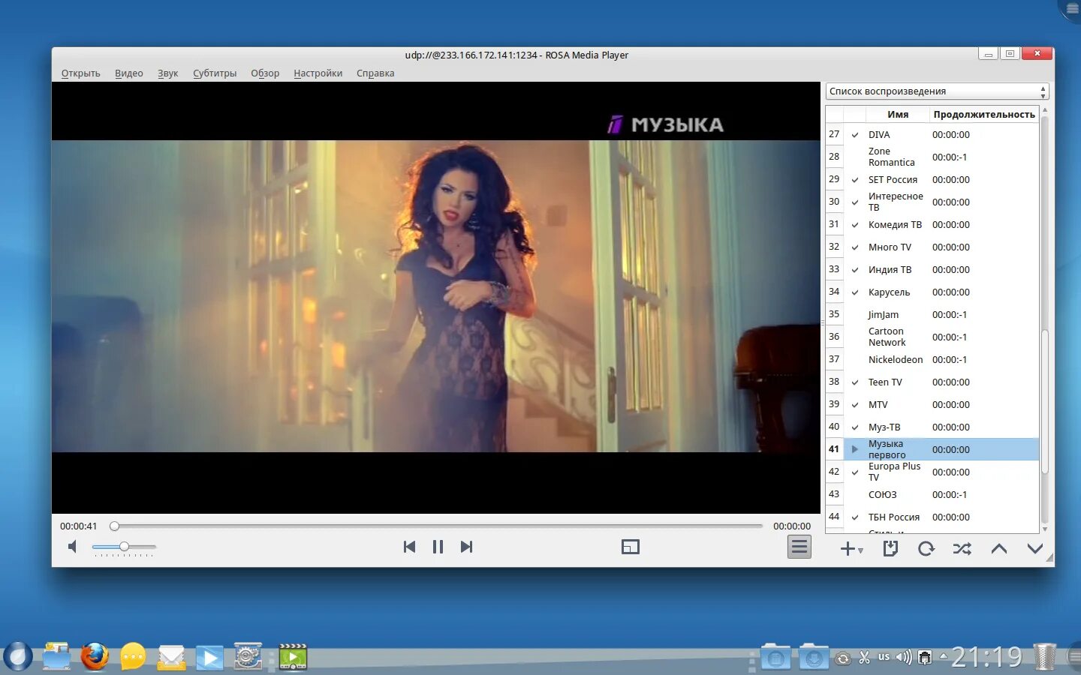Enable shuffle mode in playlist toolbar
Screen dimensions: 1081x675
[x=962, y=548]
